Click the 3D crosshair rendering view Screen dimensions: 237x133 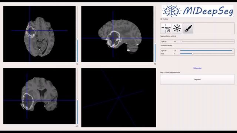point(118,98)
